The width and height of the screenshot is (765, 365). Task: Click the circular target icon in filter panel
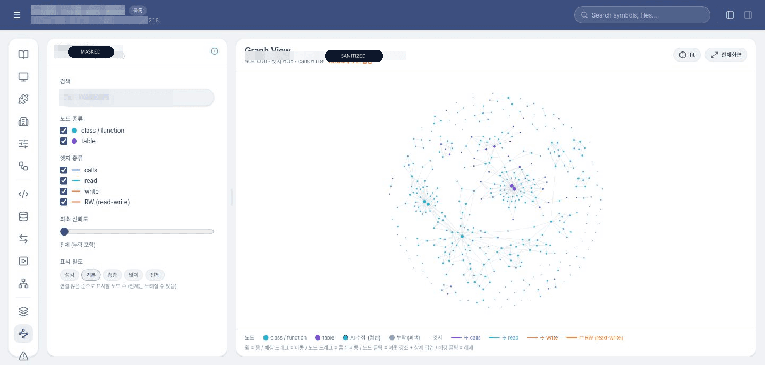215,51
